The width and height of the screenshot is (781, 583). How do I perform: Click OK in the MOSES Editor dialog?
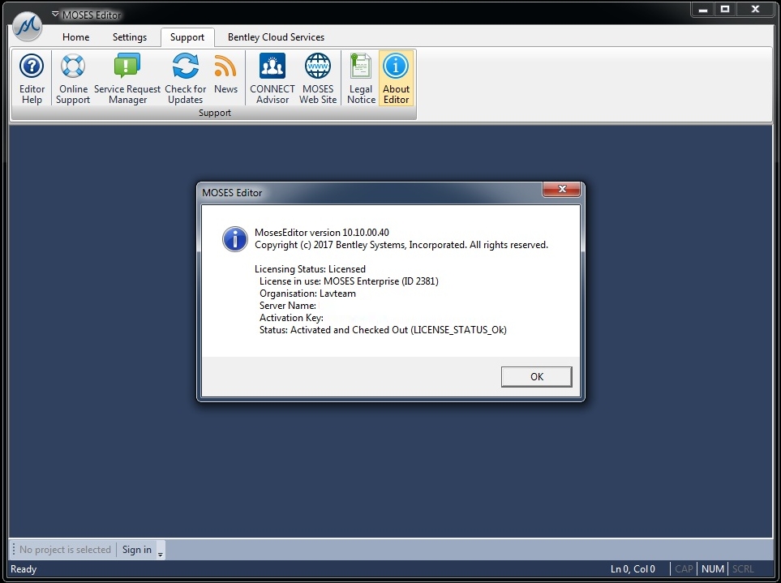click(x=536, y=377)
